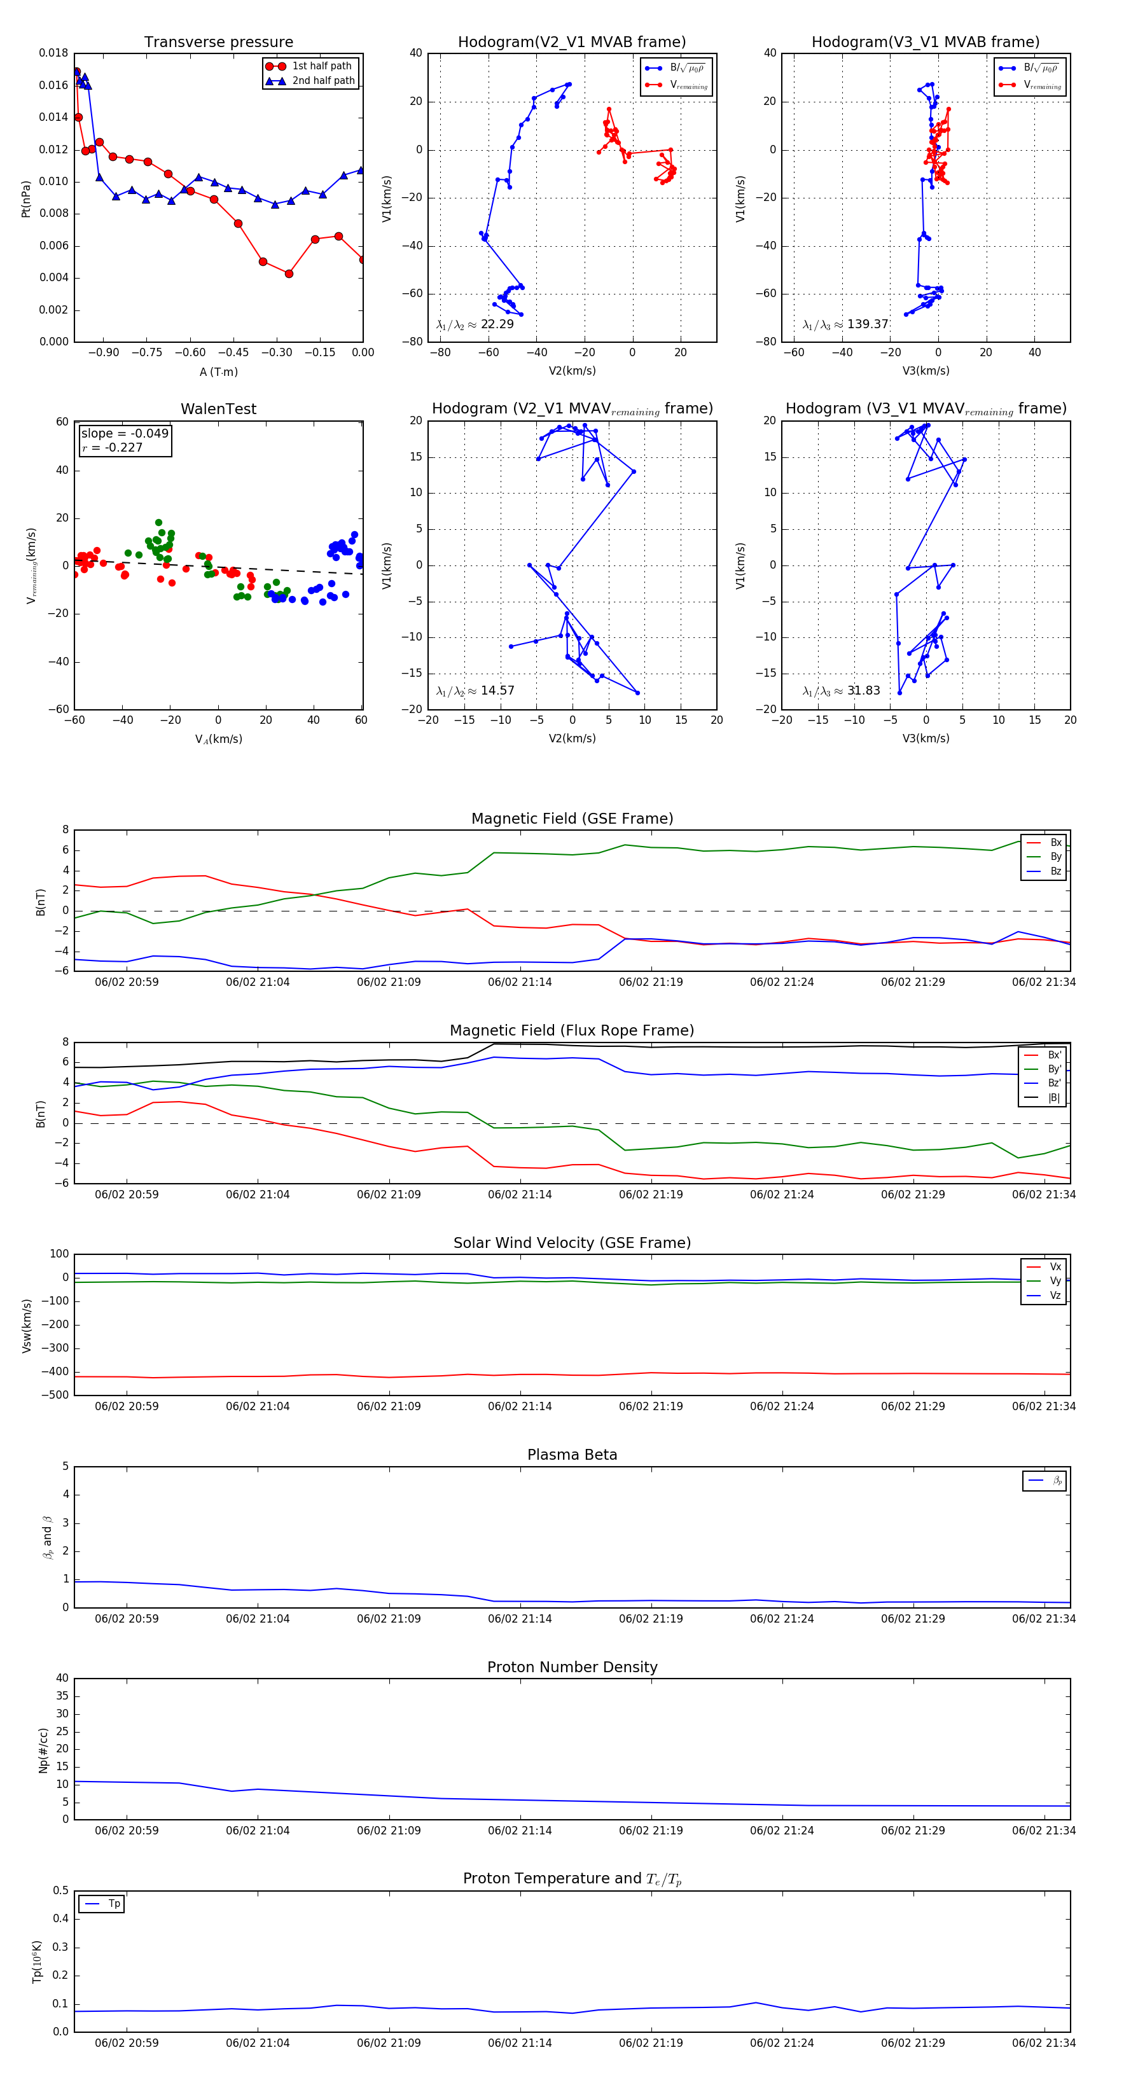Click the eigenvalue ratio value 14.57

click(x=497, y=691)
